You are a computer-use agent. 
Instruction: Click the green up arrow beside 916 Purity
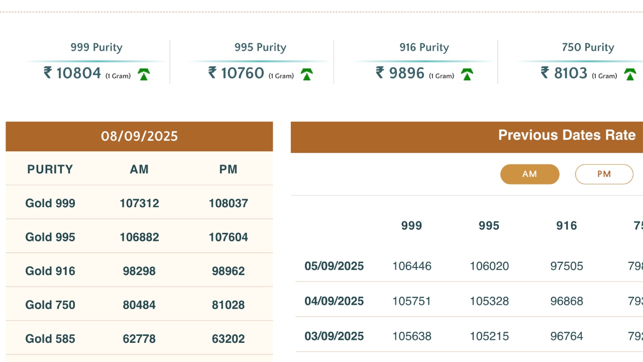coord(467,74)
